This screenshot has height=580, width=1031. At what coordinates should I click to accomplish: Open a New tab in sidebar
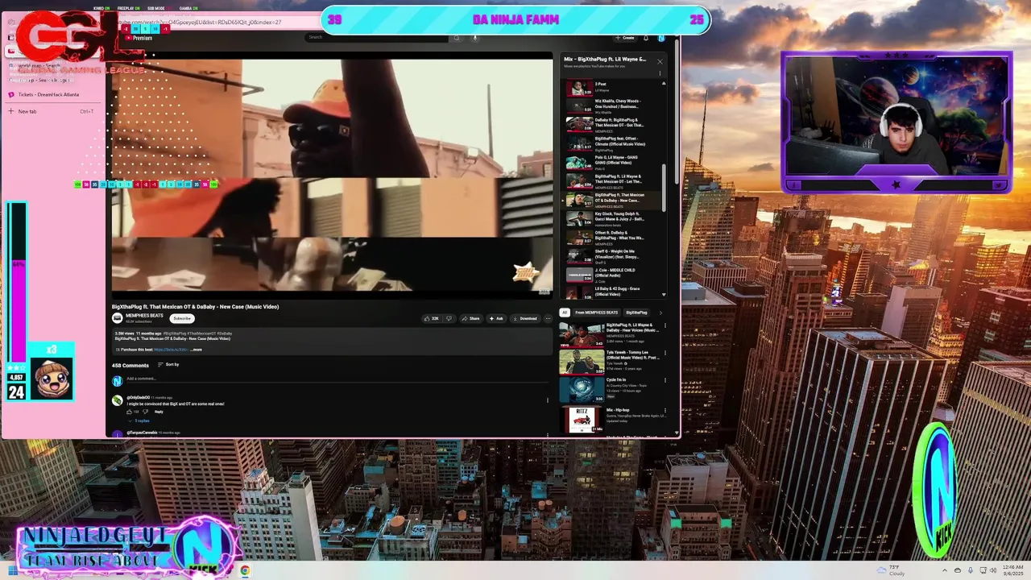tap(52, 111)
